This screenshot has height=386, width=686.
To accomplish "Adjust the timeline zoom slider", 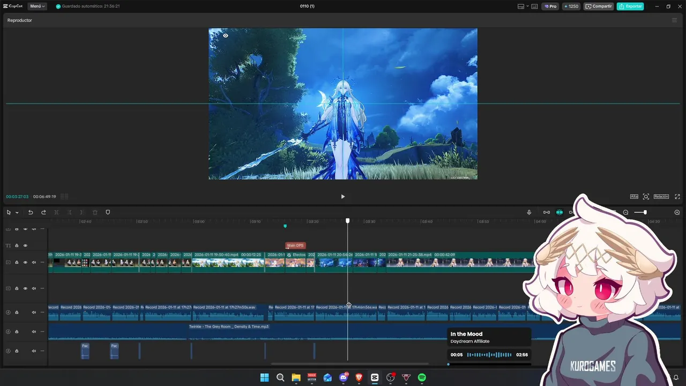I will (640, 212).
